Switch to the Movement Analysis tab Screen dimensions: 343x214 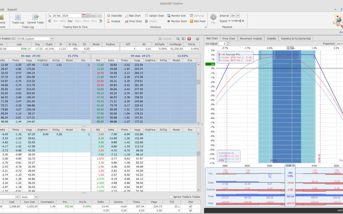[x=251, y=38]
